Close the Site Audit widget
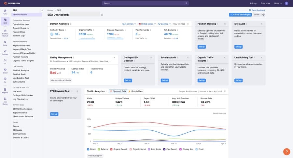The height and width of the screenshot is (158, 293). click(x=261, y=24)
